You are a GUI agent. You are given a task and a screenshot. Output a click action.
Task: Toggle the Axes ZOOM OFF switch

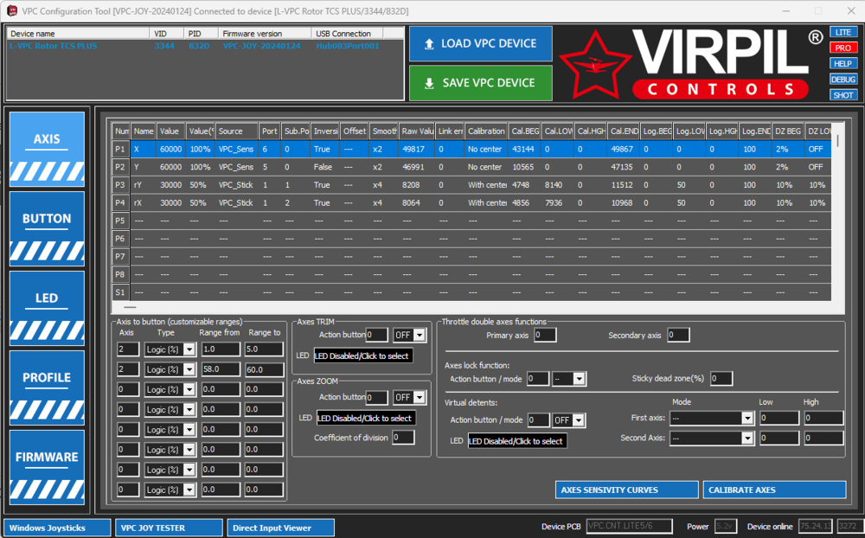point(408,397)
